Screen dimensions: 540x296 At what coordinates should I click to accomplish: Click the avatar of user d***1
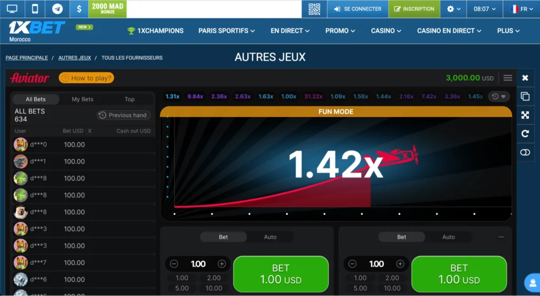pyautogui.click(x=21, y=161)
